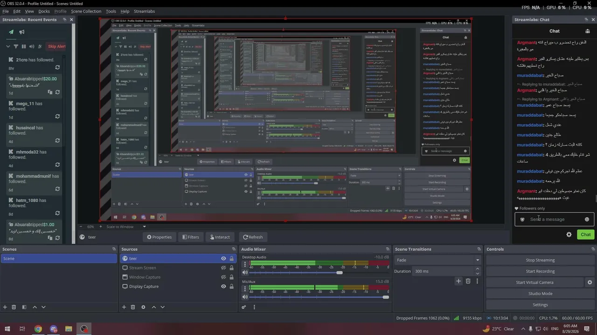The image size is (597, 335).
Task: Show the Stream Screen source
Action: [223, 268]
